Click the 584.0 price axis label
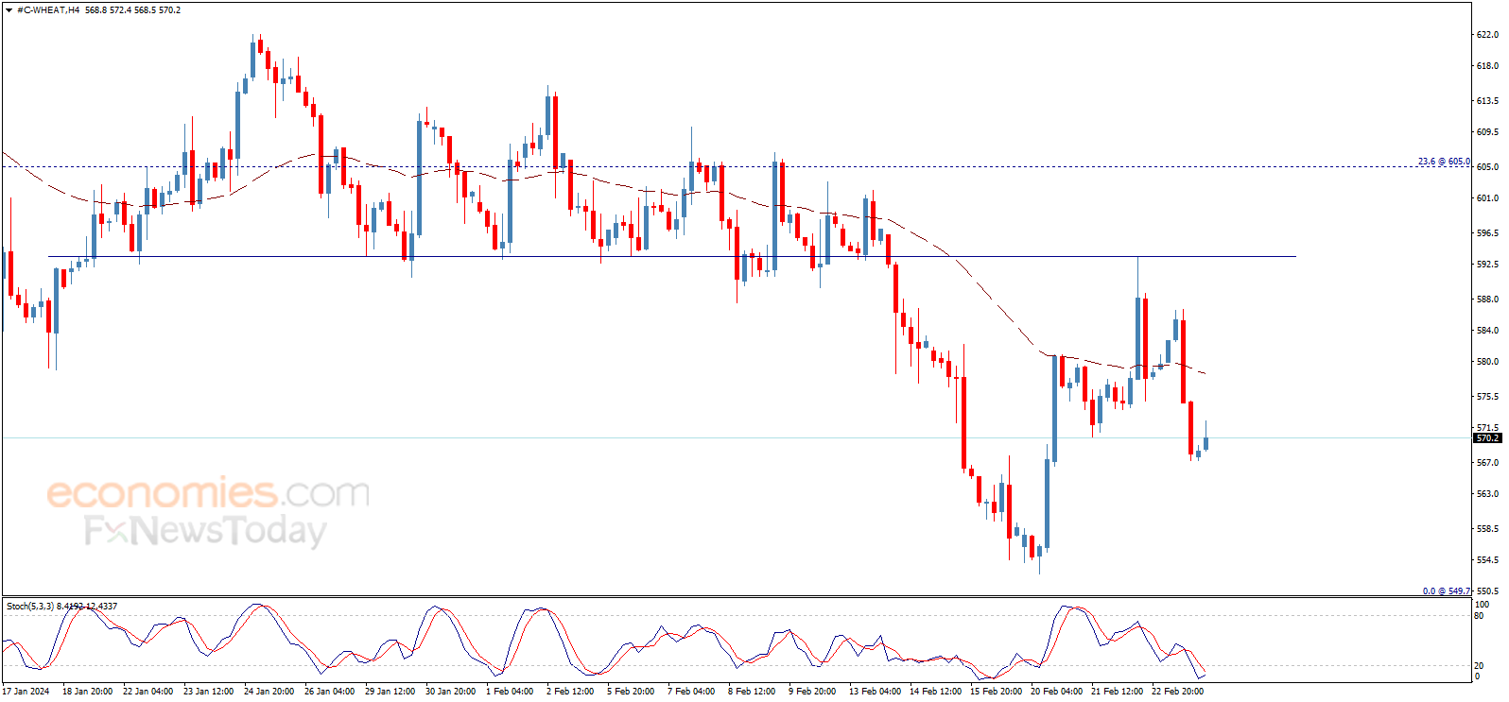The width and height of the screenshot is (1509, 702). [x=1487, y=331]
